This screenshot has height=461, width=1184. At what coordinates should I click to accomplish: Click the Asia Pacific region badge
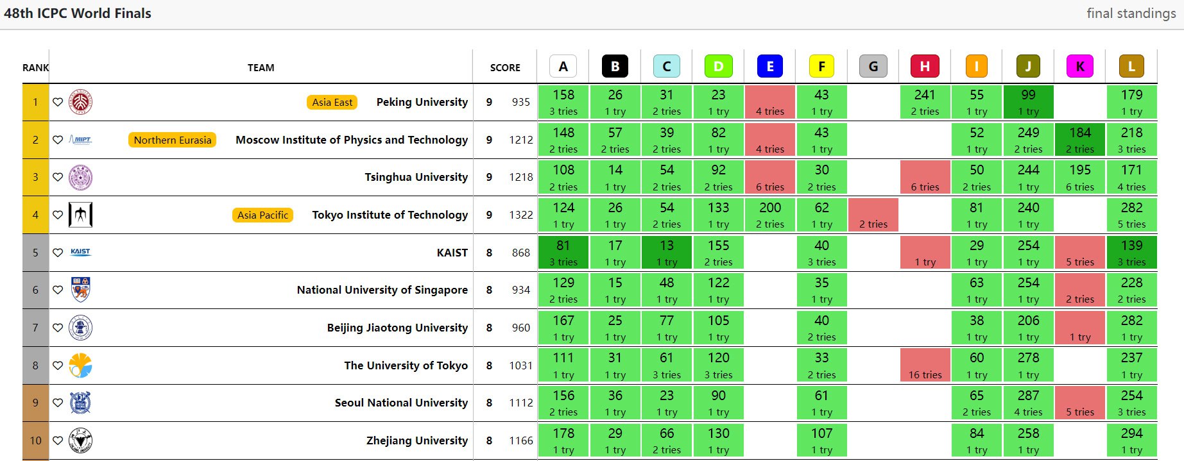click(262, 215)
